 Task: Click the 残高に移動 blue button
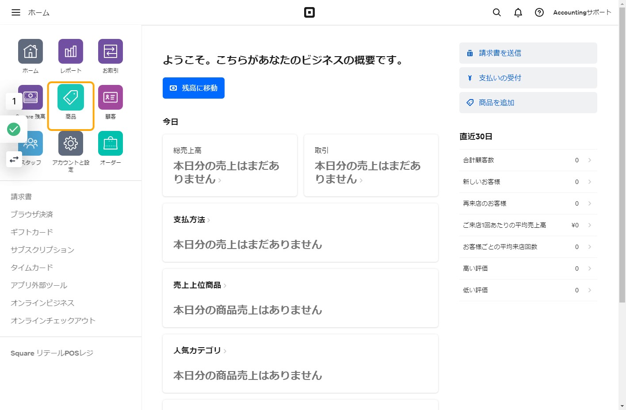(x=194, y=88)
